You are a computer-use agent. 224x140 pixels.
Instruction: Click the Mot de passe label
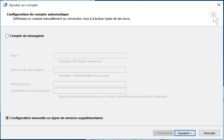coord(21,84)
